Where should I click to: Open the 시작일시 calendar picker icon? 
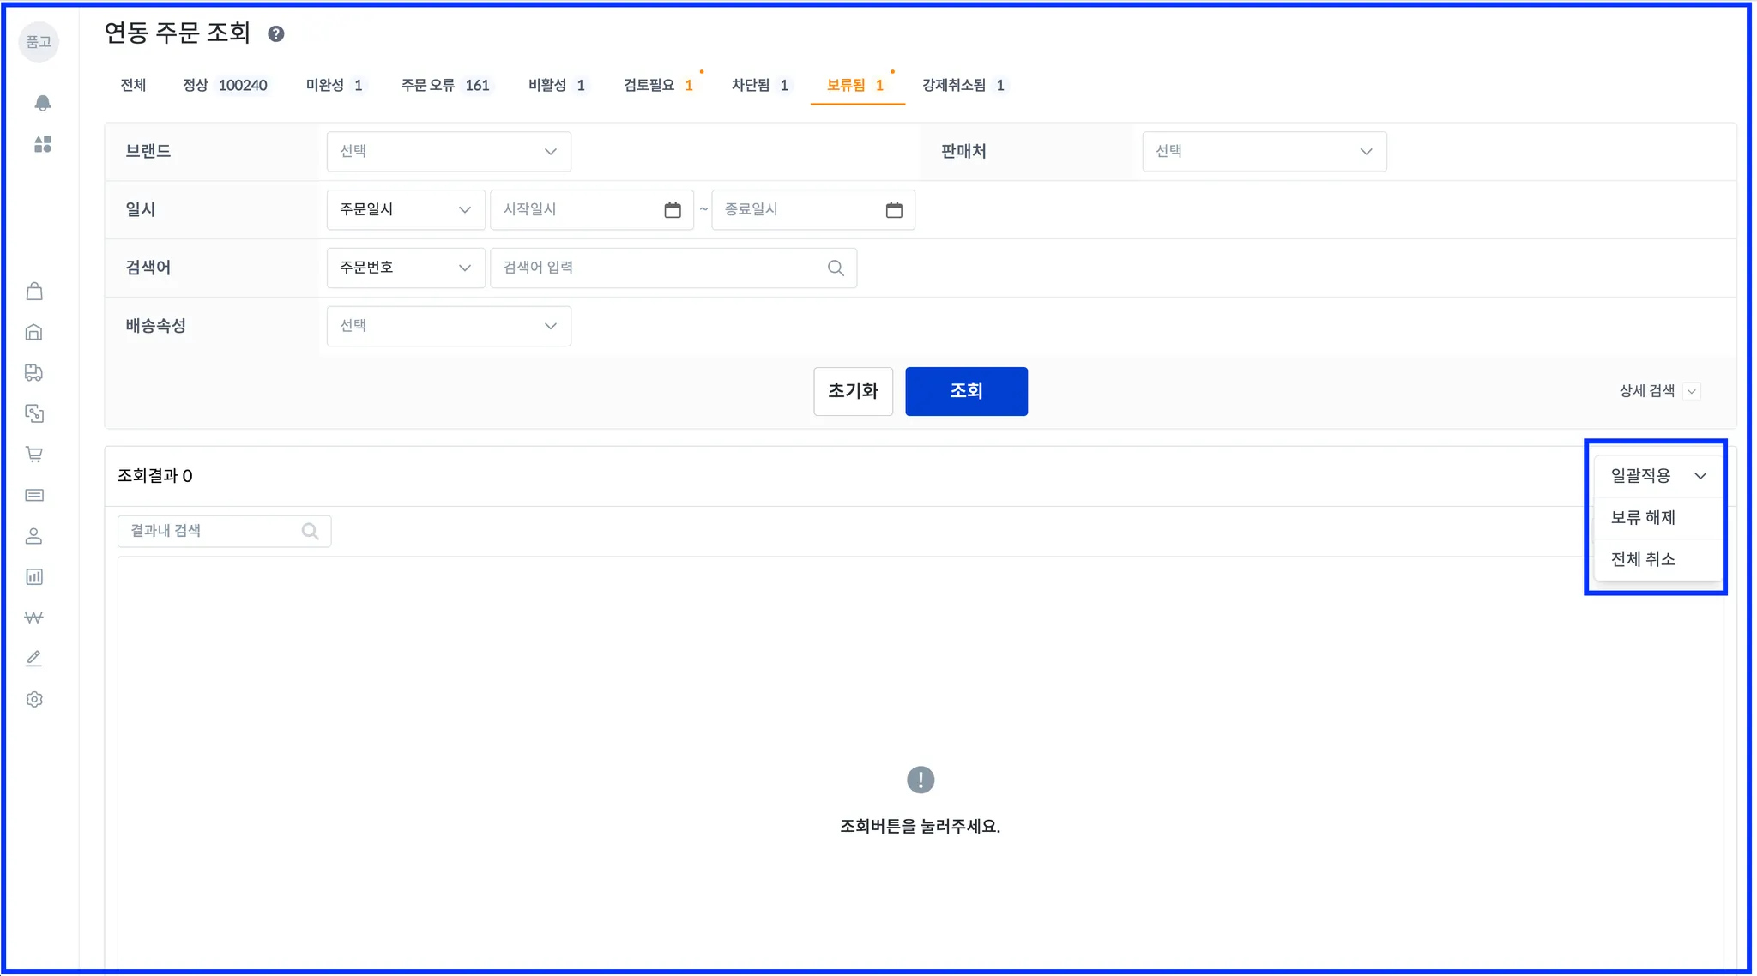673,210
